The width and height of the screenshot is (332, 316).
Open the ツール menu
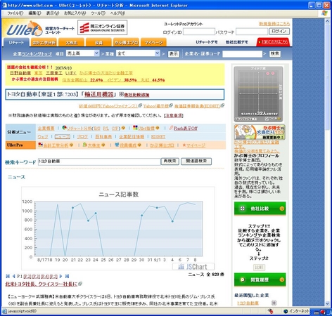click(x=98, y=13)
